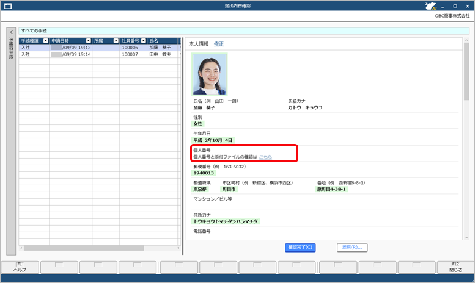
Task: Click the F1 ヘルプ function key button
Action: point(20,267)
